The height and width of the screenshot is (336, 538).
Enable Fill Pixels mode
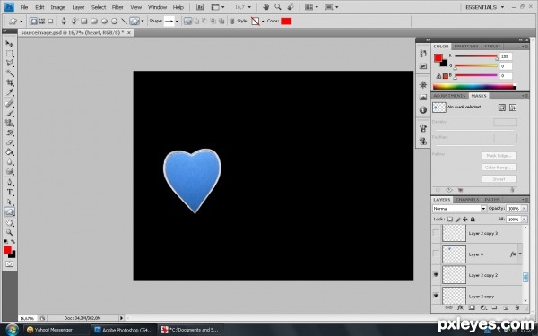pos(50,22)
